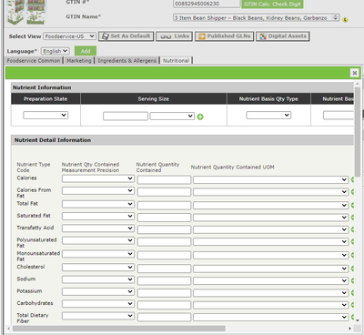Click the horizontal scrollbar thumb at the bottom
364x335 pixels.
tap(119, 329)
